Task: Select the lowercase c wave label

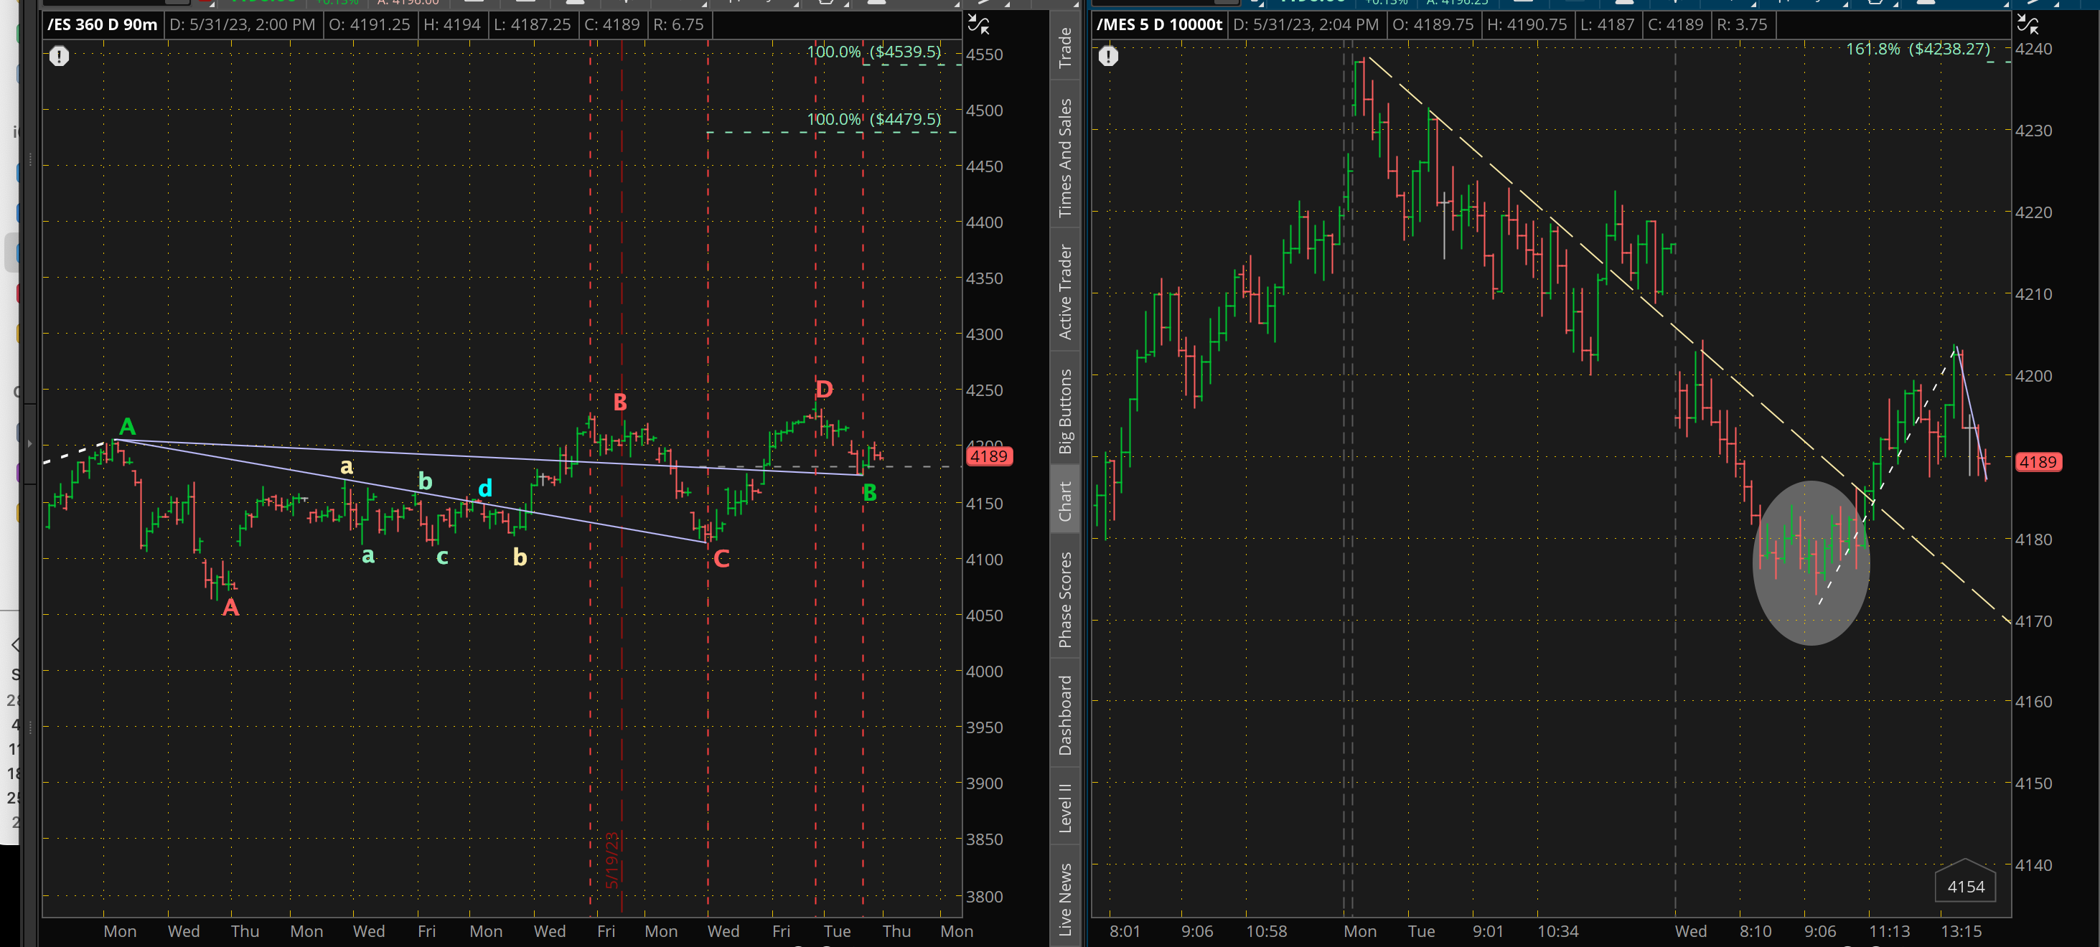Action: point(442,557)
